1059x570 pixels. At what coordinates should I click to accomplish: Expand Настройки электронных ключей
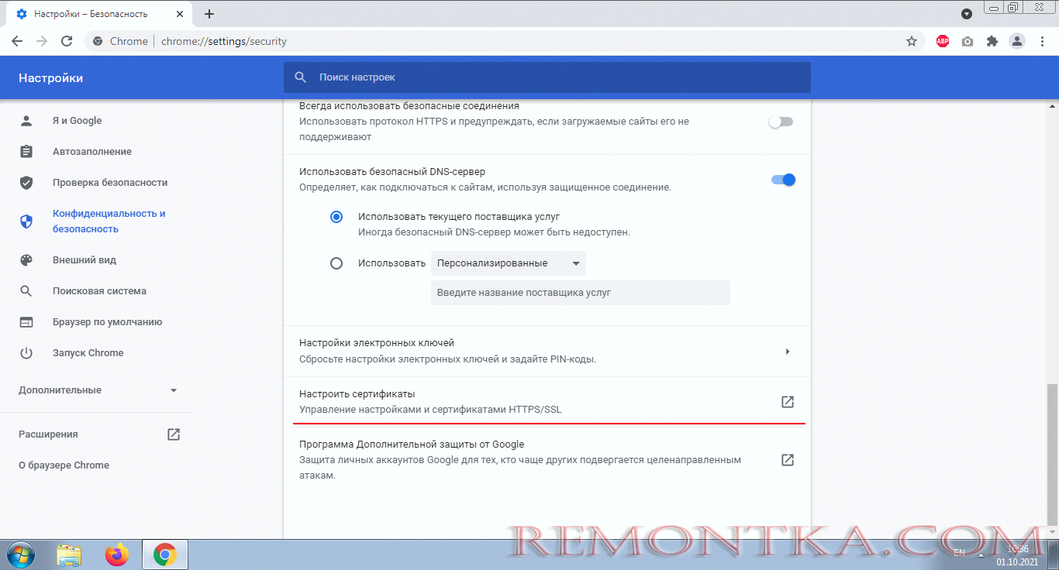[788, 351]
